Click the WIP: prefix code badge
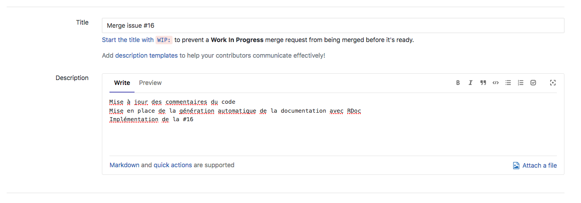The width and height of the screenshot is (581, 203). pos(164,40)
